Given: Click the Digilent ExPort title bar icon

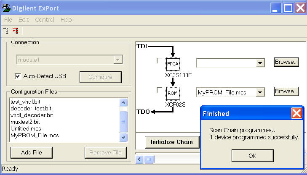Looking at the screenshot, I should coord(6,8).
